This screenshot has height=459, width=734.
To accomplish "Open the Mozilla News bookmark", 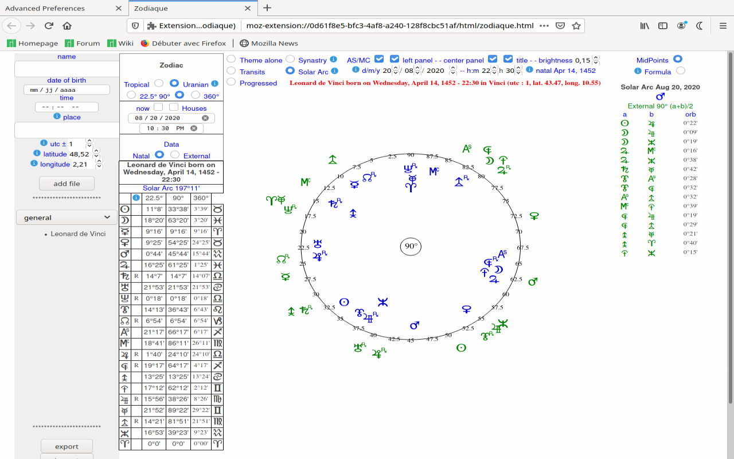I will (x=269, y=43).
